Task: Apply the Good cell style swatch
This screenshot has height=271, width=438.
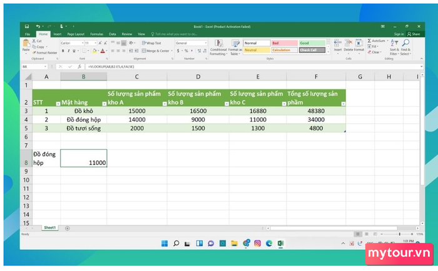Action: [x=312, y=43]
